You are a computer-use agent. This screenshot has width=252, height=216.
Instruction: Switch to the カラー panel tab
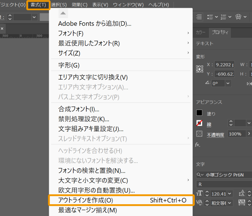coord(201,32)
